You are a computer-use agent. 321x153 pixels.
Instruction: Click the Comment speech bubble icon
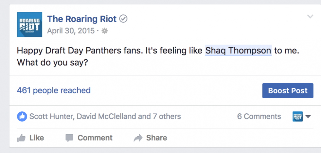69,138
